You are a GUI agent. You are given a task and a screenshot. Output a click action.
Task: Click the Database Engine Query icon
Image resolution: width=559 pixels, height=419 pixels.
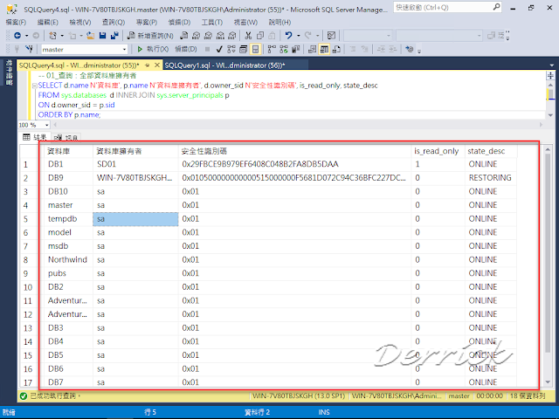184,35
